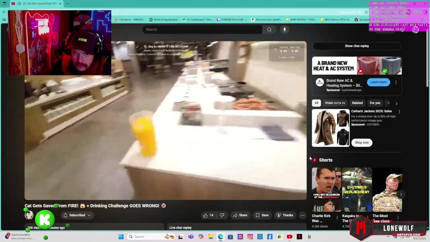This screenshot has height=242, width=430.
Task: Open Checkout - OWN3D bookmark
Action: tap(130, 19)
